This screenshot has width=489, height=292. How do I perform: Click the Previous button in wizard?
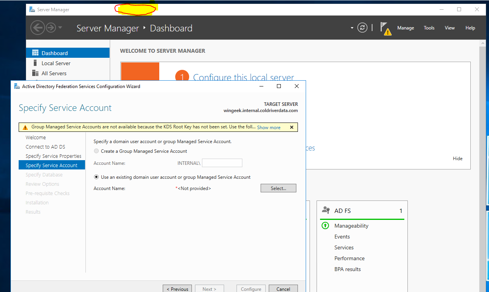click(x=178, y=289)
